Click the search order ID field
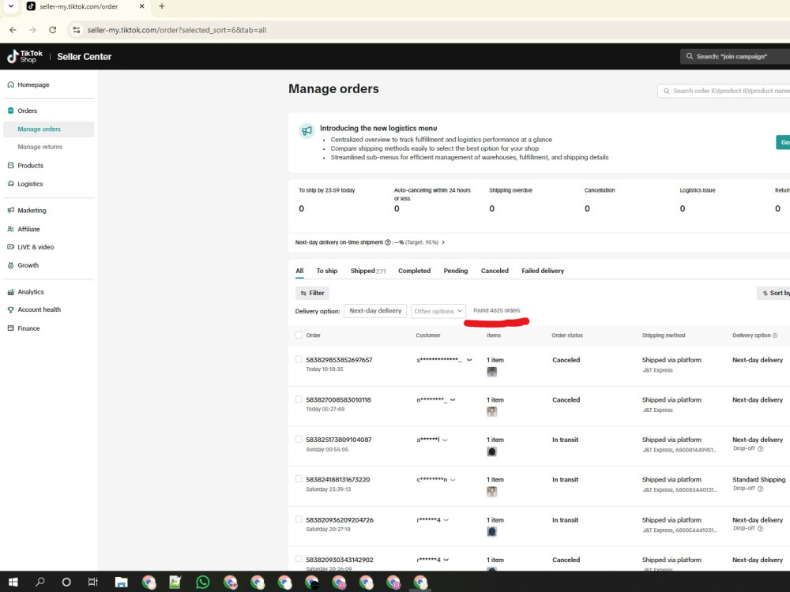The image size is (790, 592). [x=724, y=91]
